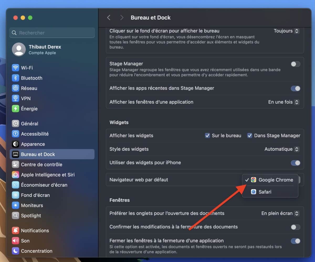Open Énergie lightning icon

pos(15,108)
